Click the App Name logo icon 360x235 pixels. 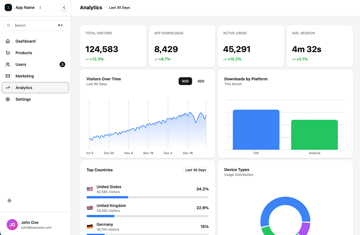[x=8, y=8]
